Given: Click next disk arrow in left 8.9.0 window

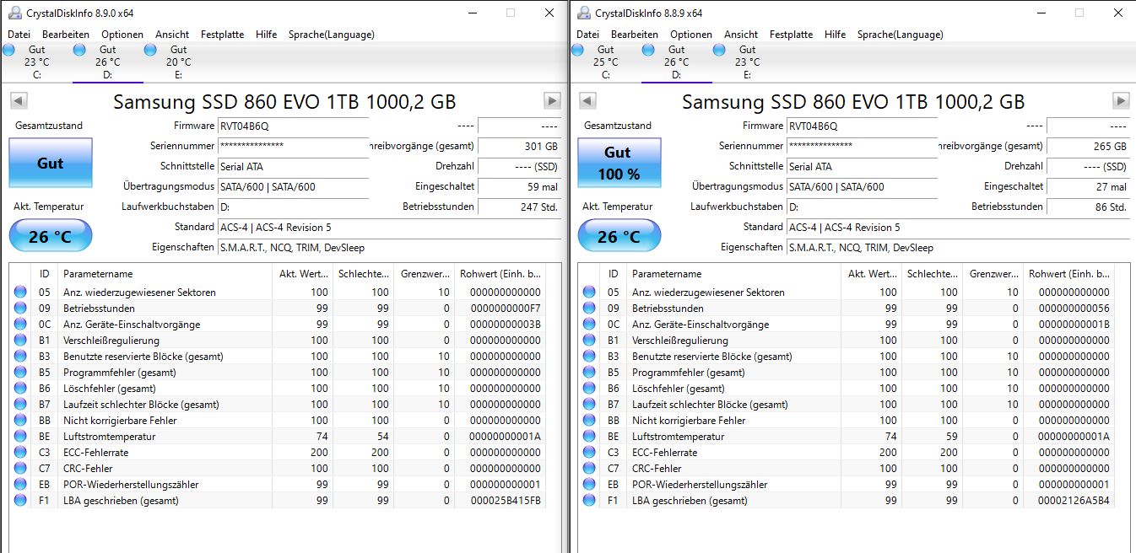Looking at the screenshot, I should (x=552, y=101).
